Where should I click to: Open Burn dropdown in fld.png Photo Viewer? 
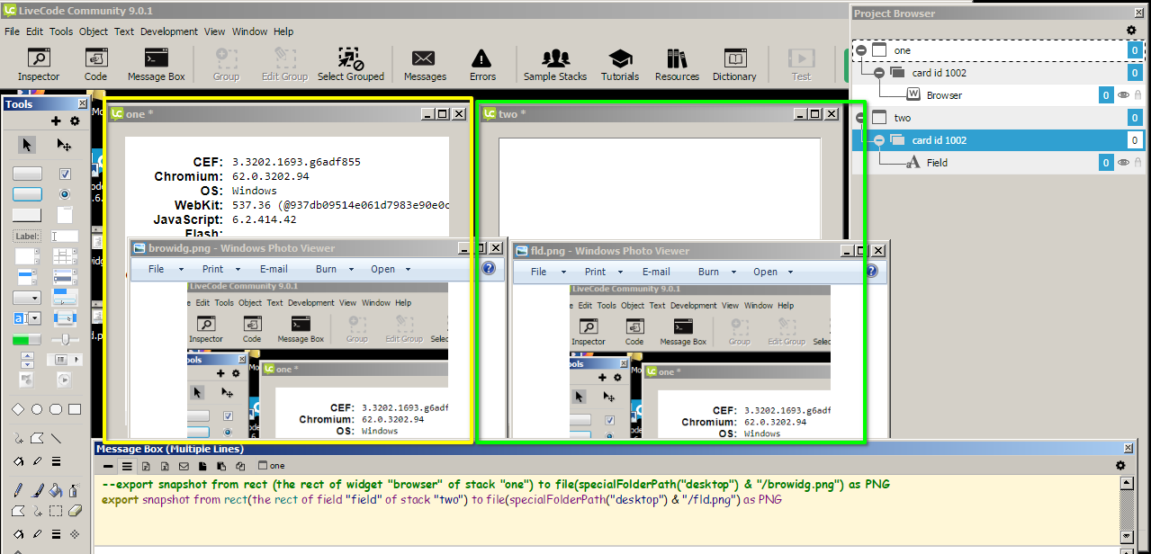coord(718,272)
